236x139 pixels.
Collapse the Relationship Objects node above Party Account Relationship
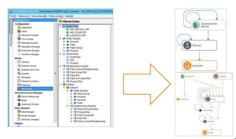60,66
